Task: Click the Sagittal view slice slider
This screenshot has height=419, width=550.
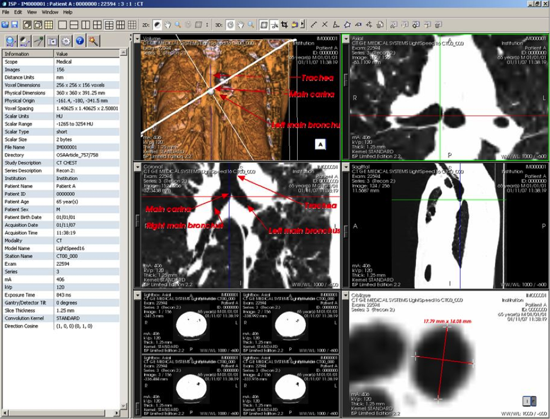Action: click(x=346, y=230)
